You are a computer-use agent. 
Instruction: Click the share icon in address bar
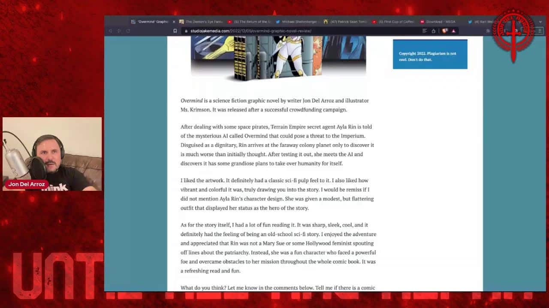434,31
